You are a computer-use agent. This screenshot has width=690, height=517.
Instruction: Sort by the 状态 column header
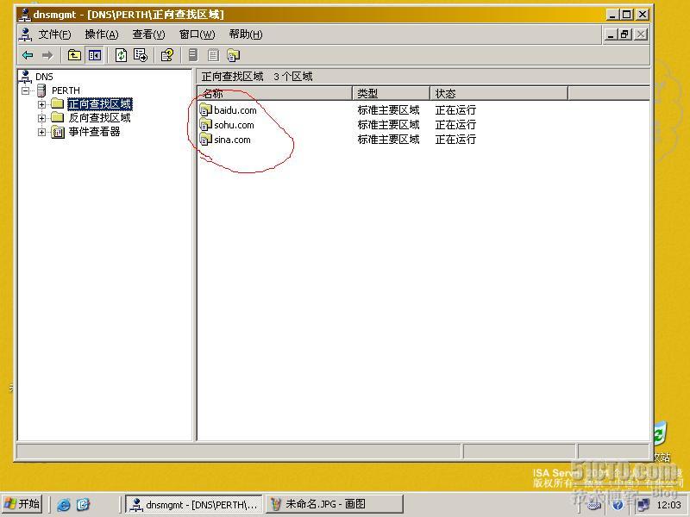pyautogui.click(x=499, y=93)
